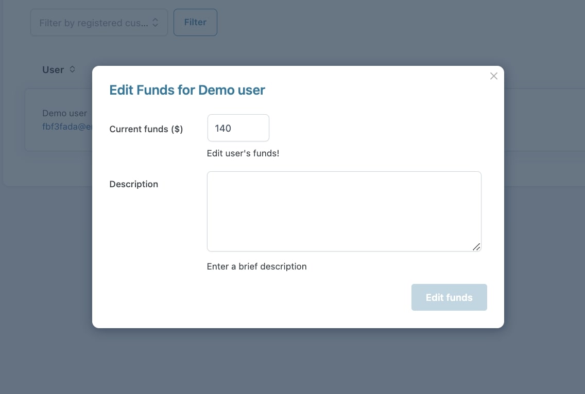Image resolution: width=585 pixels, height=394 pixels.
Task: Click the Edit Funds for Demo user heading
Action: (187, 90)
